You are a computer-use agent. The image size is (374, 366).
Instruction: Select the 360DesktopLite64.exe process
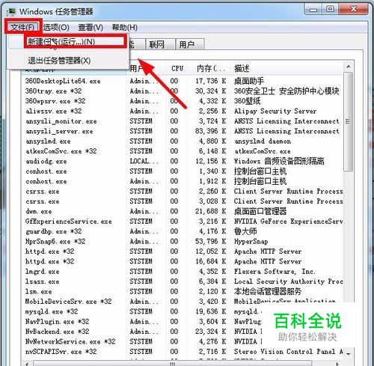click(x=63, y=81)
